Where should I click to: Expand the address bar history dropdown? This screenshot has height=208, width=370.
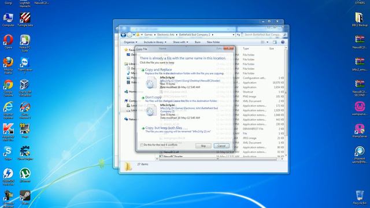point(234,35)
